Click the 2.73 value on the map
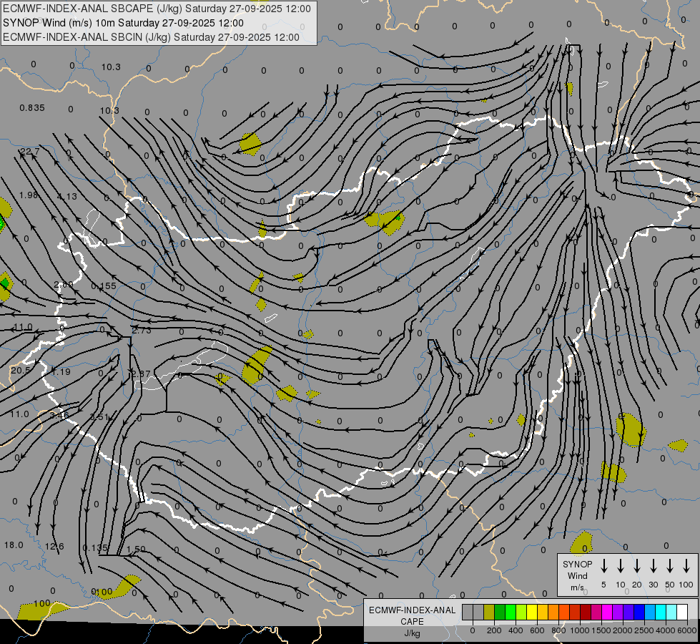The image size is (700, 644). [x=142, y=331]
